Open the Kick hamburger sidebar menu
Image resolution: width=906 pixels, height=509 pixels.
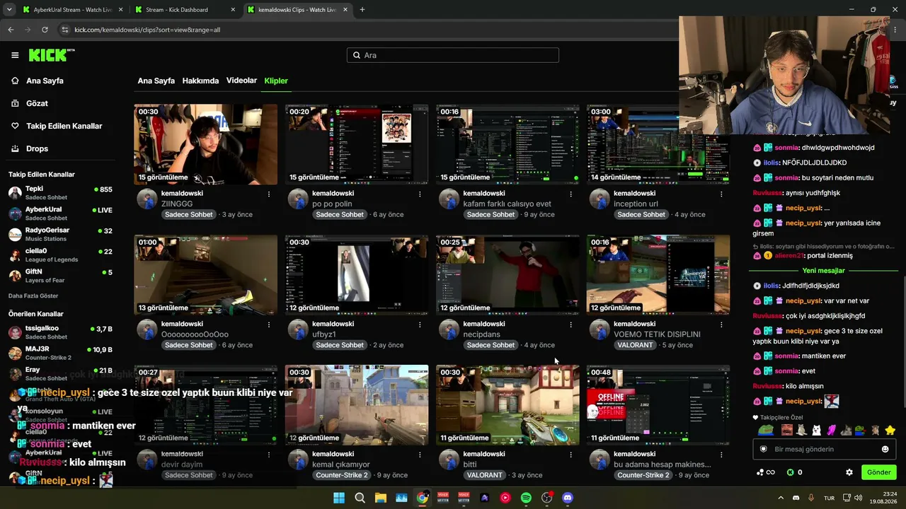click(x=15, y=55)
